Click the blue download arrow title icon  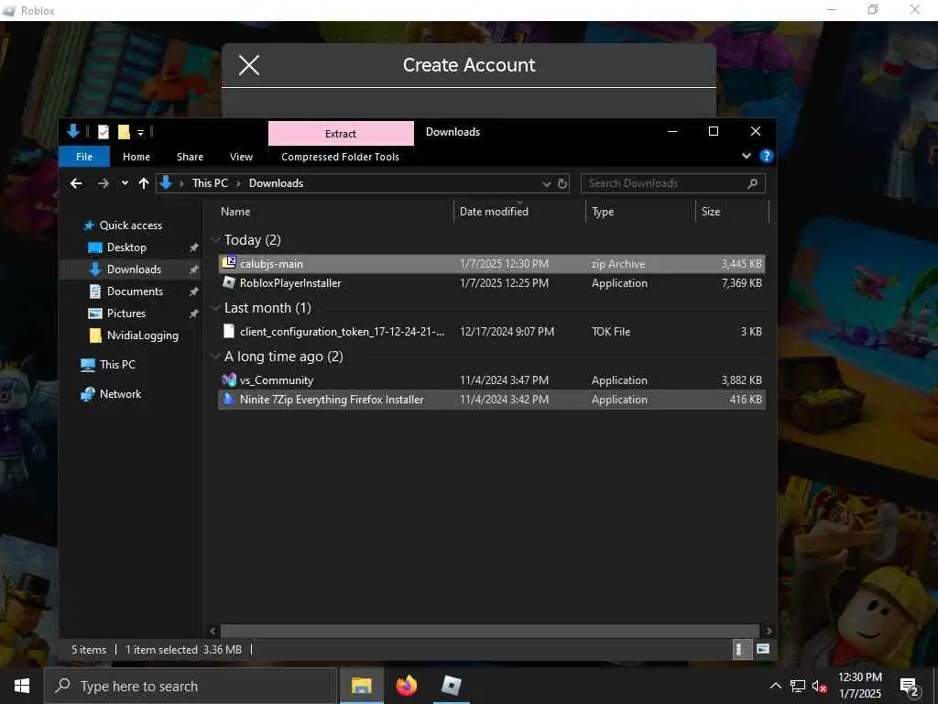(73, 132)
